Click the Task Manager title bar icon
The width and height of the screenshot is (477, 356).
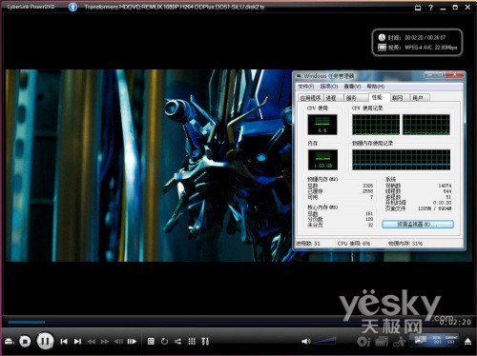[299, 76]
